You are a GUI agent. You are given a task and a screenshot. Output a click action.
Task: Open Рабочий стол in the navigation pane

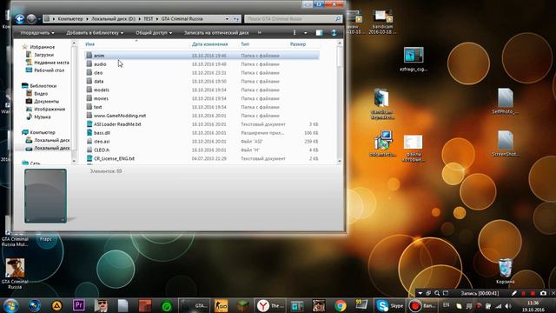pos(45,70)
